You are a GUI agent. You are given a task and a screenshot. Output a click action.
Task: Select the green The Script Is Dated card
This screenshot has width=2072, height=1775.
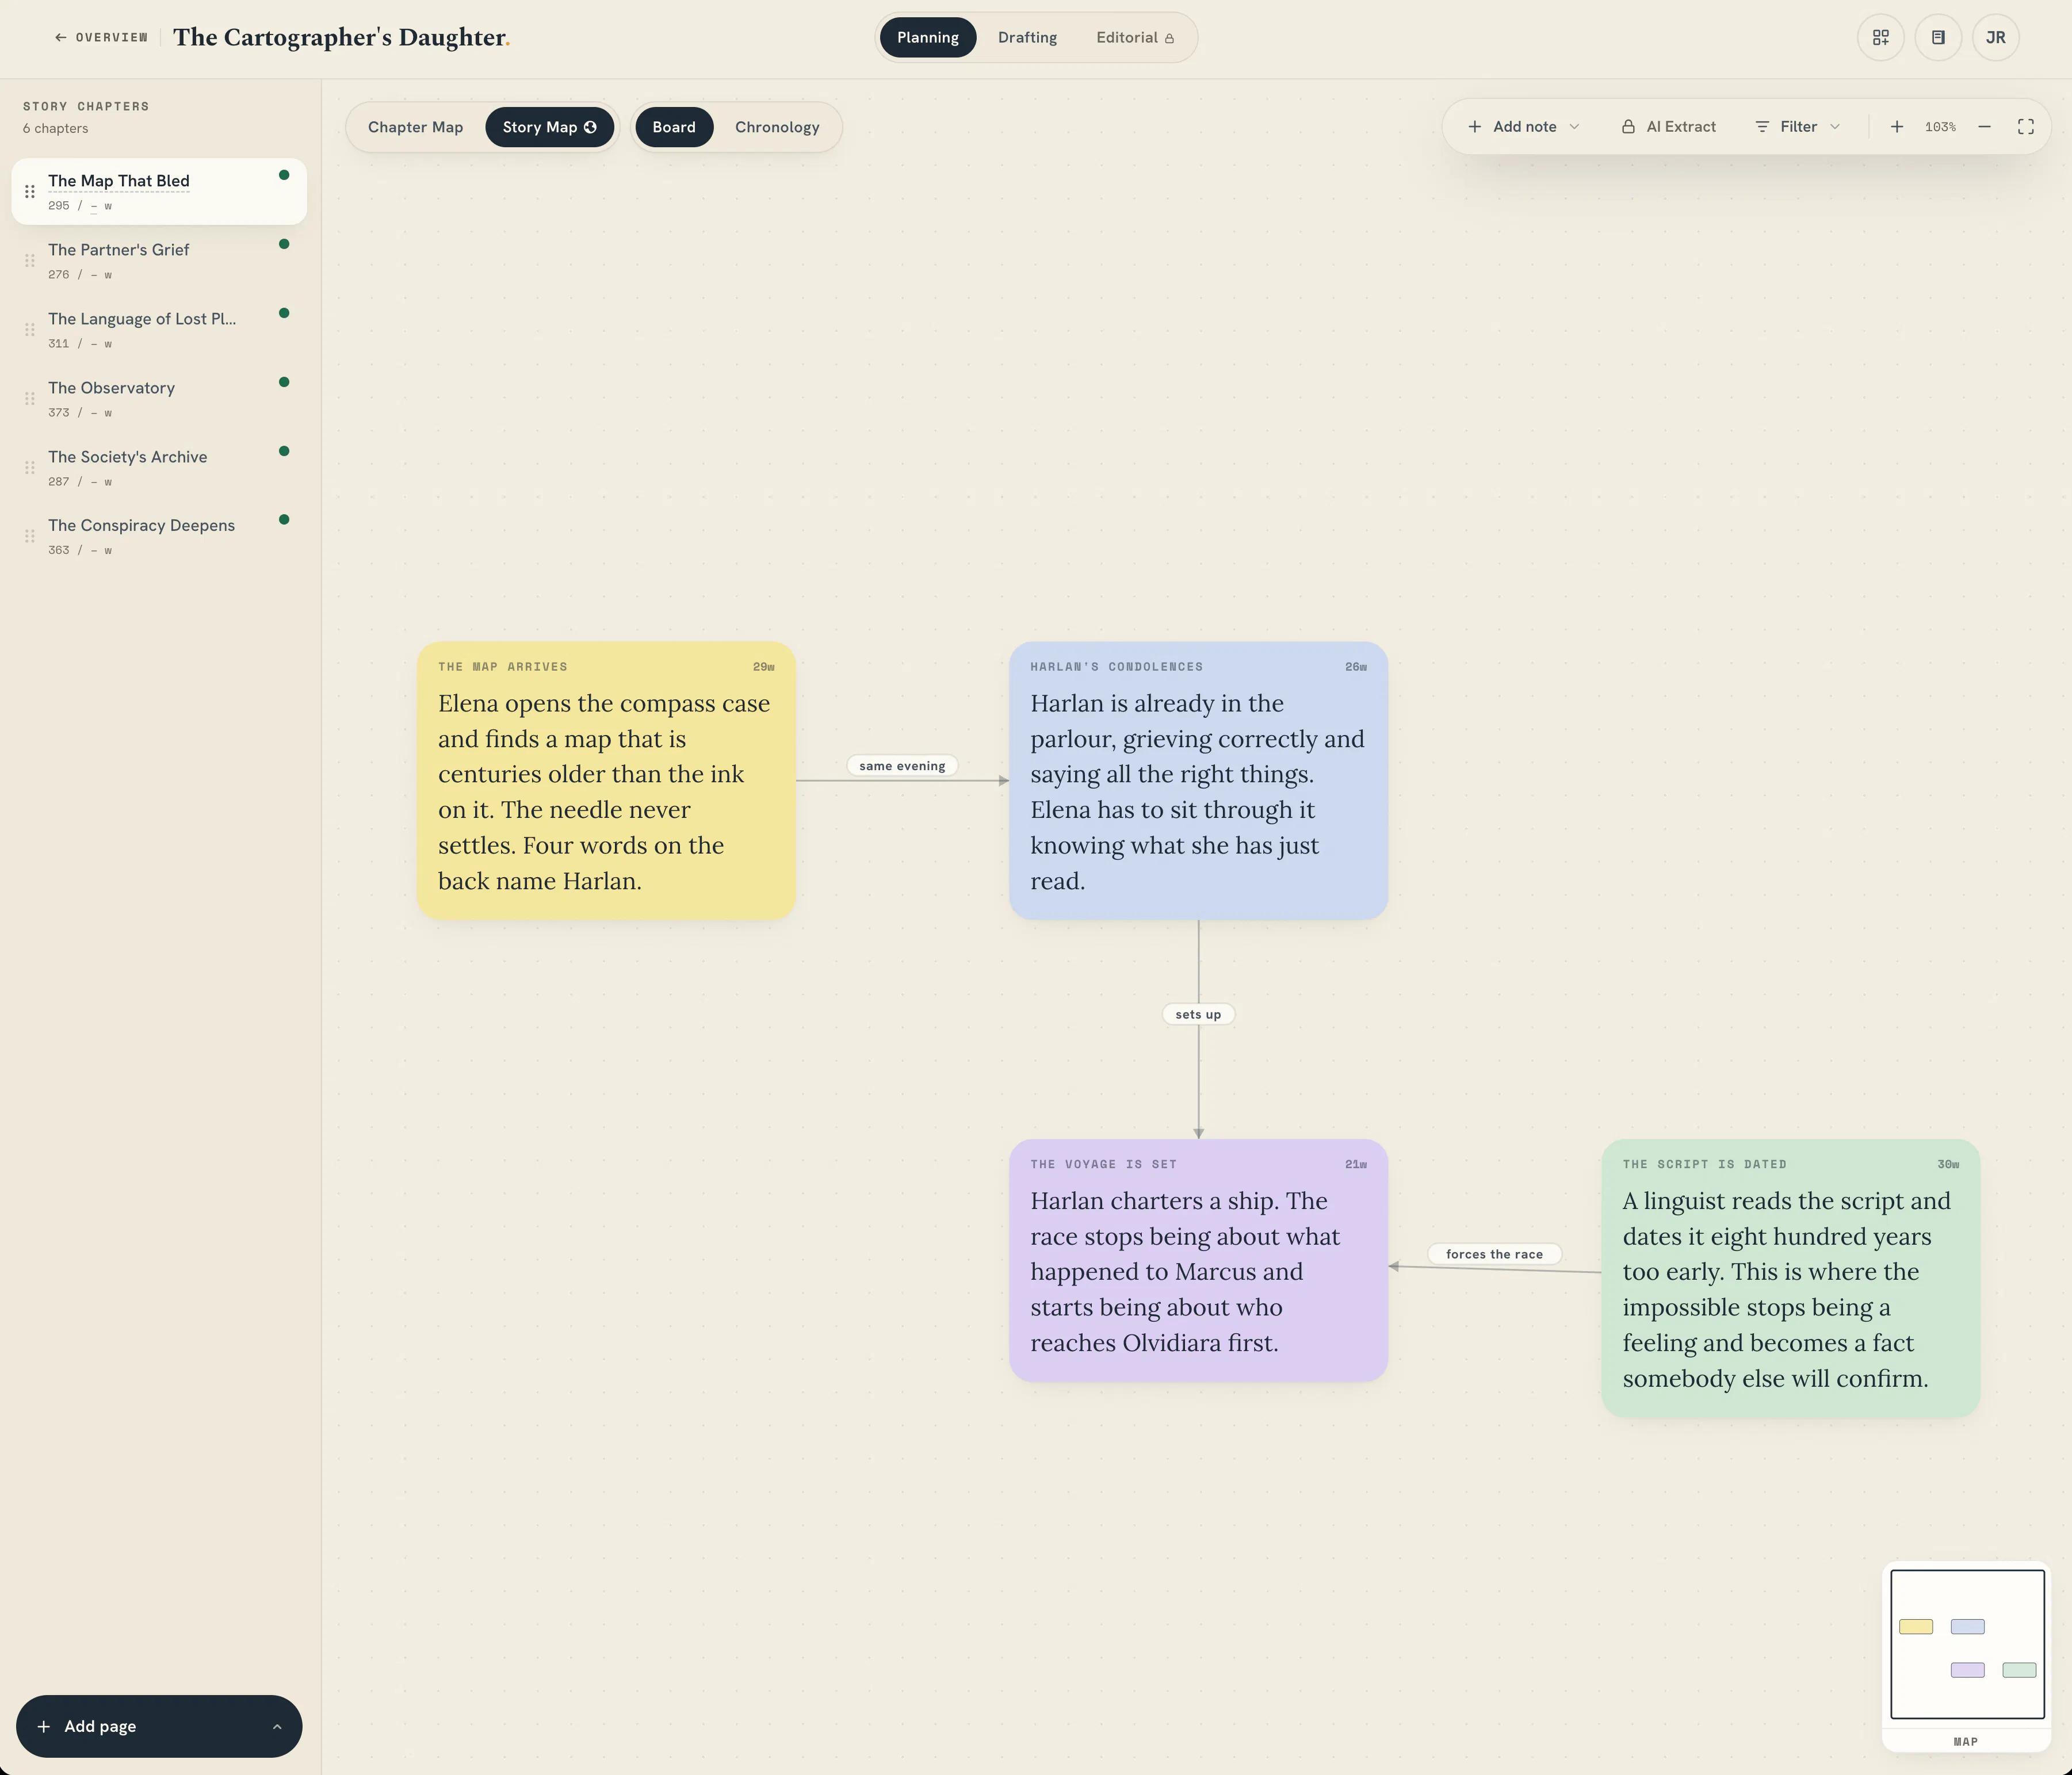(1790, 1278)
